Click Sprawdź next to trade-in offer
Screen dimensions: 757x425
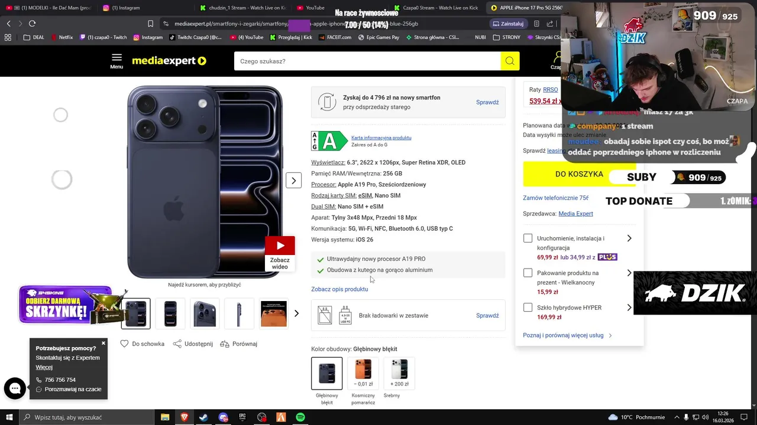tap(487, 102)
